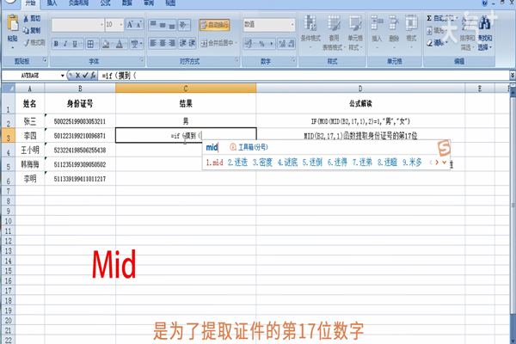The height and width of the screenshot is (344, 516).
Task: Click the Sogou S logo in IME bar
Action: 444,149
